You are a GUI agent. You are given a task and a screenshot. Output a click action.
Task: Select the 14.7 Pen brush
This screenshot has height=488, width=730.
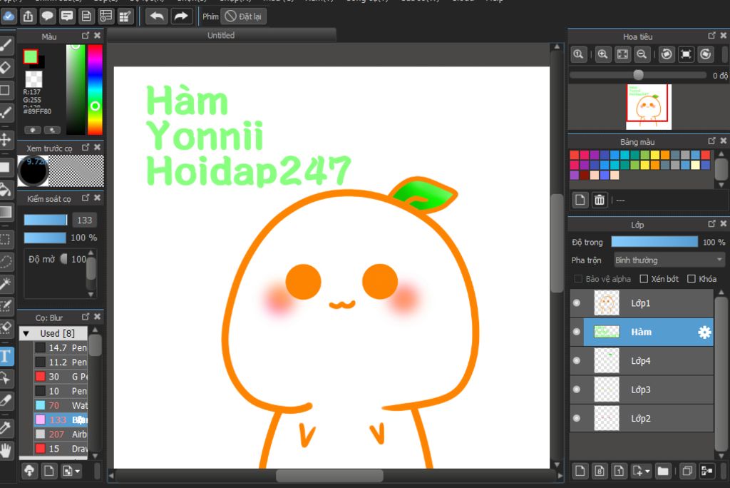pyautogui.click(x=61, y=347)
